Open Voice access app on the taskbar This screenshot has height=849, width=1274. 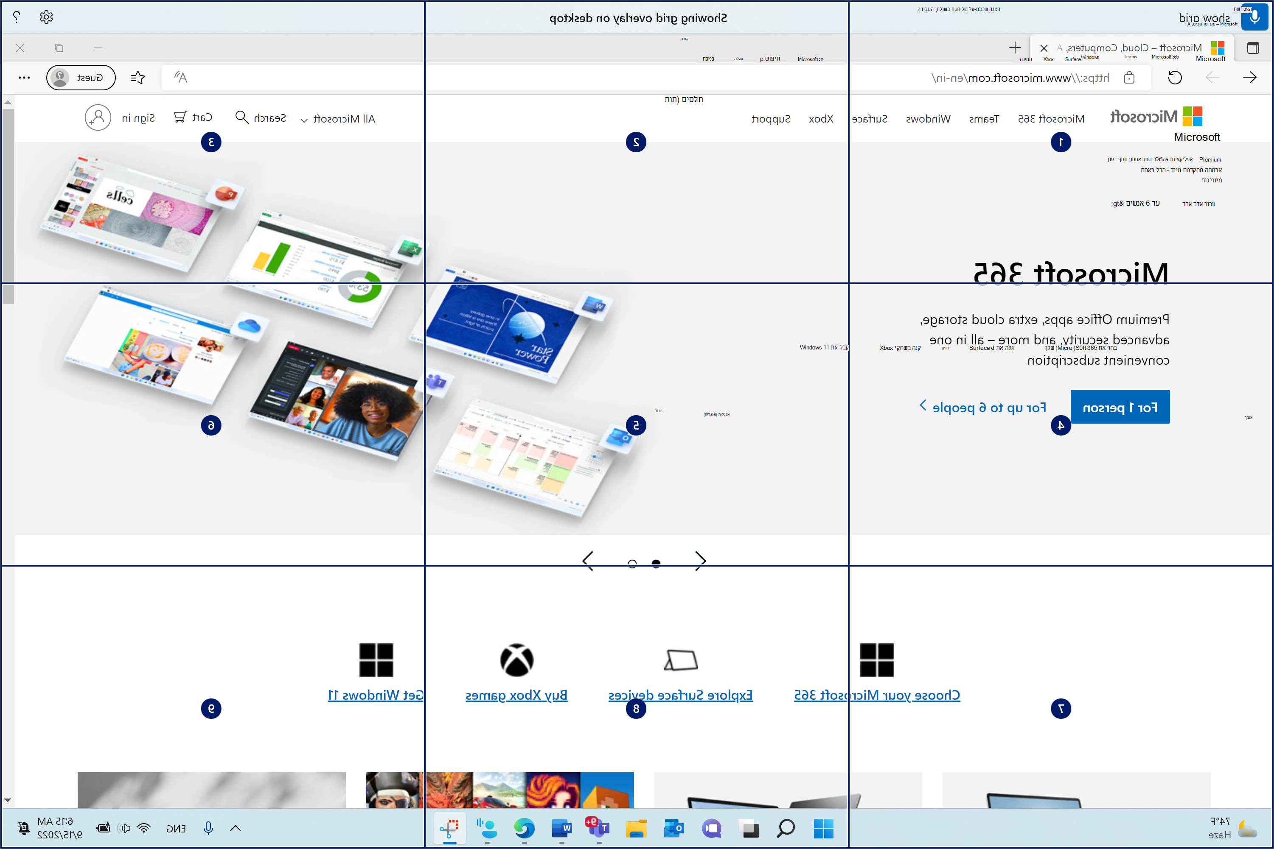point(487,828)
